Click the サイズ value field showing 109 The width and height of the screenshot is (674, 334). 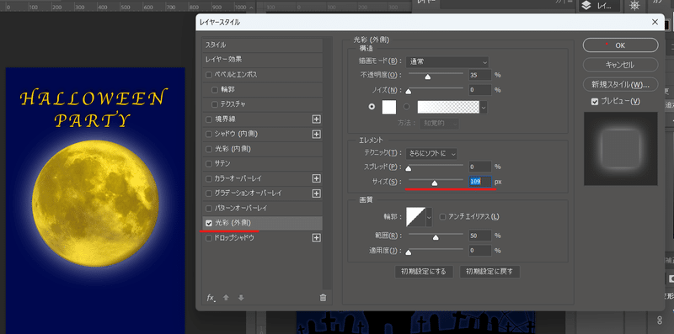click(x=480, y=182)
